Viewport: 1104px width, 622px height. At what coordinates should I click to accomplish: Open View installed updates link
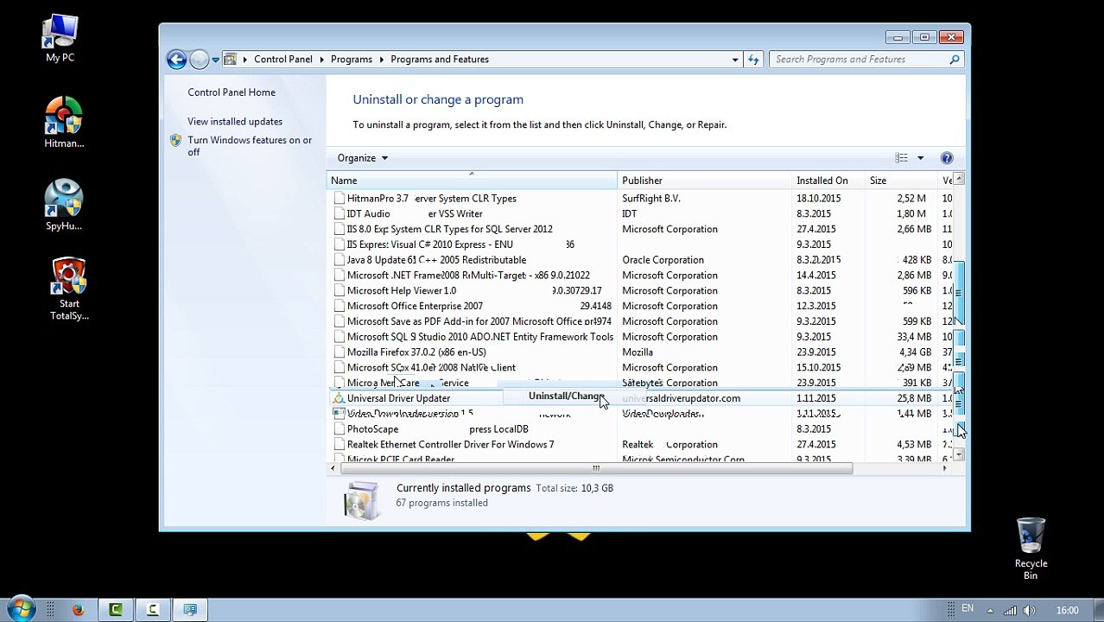point(235,122)
